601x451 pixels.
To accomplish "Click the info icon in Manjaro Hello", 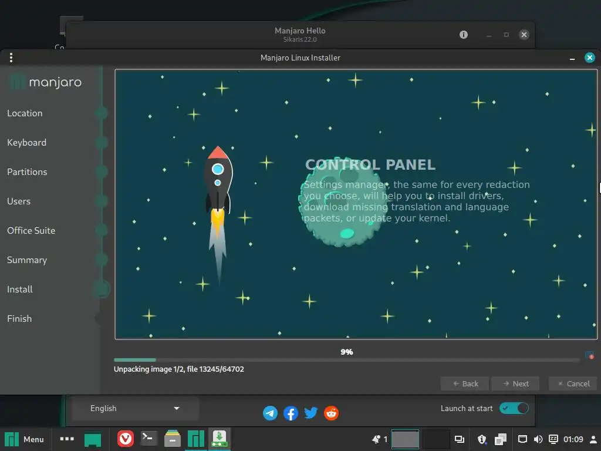I will coord(464,35).
